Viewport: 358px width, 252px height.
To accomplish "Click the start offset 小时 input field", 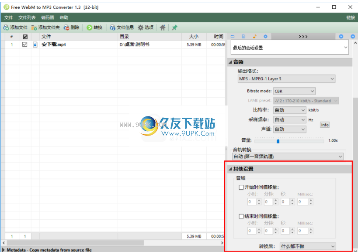I will (x=252, y=201).
